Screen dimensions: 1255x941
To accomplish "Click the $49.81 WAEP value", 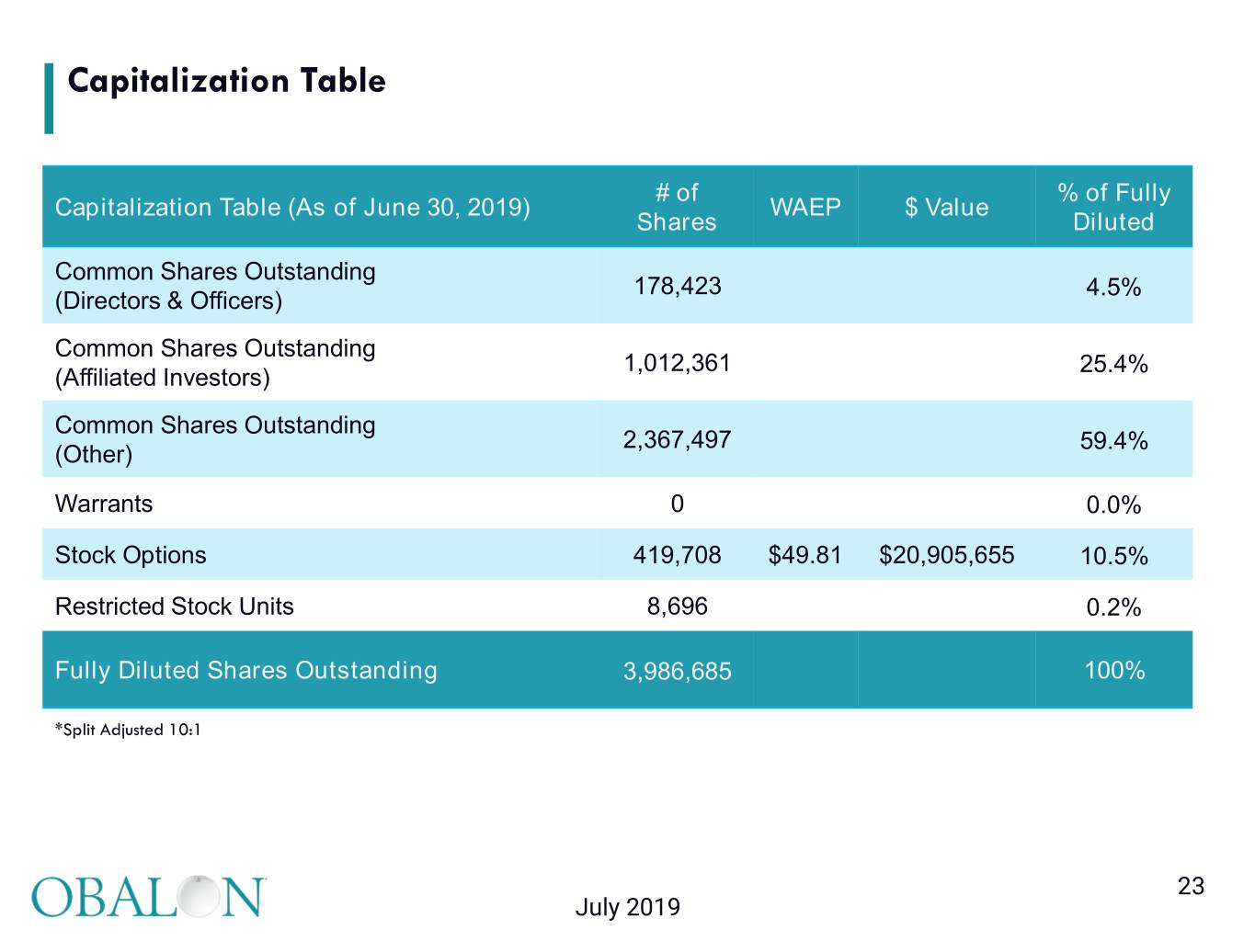I will coord(804,555).
